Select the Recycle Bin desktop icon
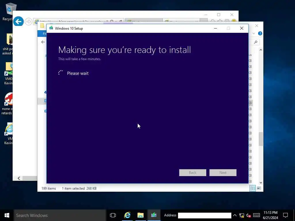The image size is (295, 221). coord(8,12)
